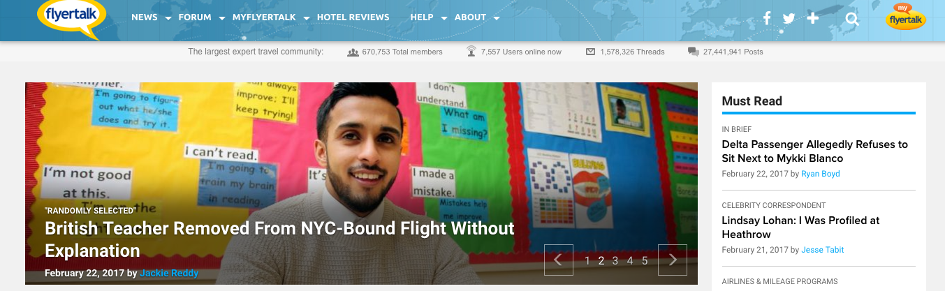Expand the MyFlyerTalk dropdown arrow
945x291 pixels.
point(307,19)
